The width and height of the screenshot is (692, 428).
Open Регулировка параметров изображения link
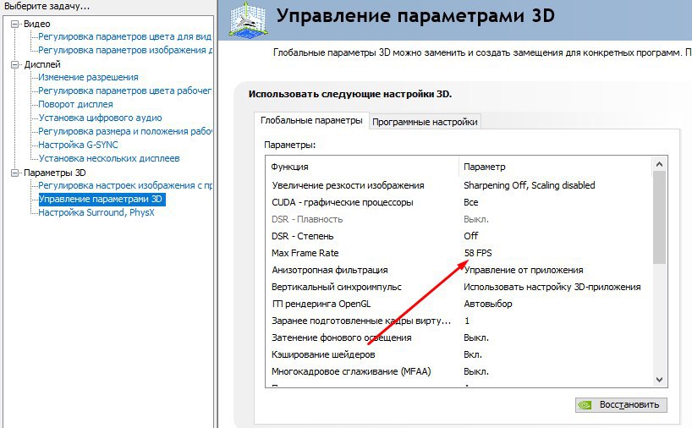(125, 50)
